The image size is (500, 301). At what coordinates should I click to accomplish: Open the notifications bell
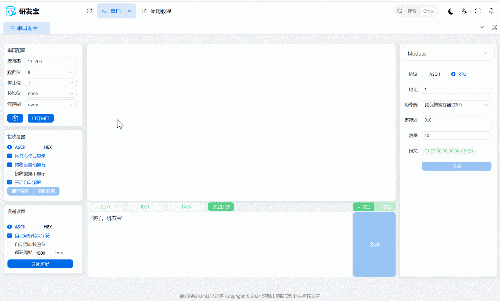click(x=491, y=11)
